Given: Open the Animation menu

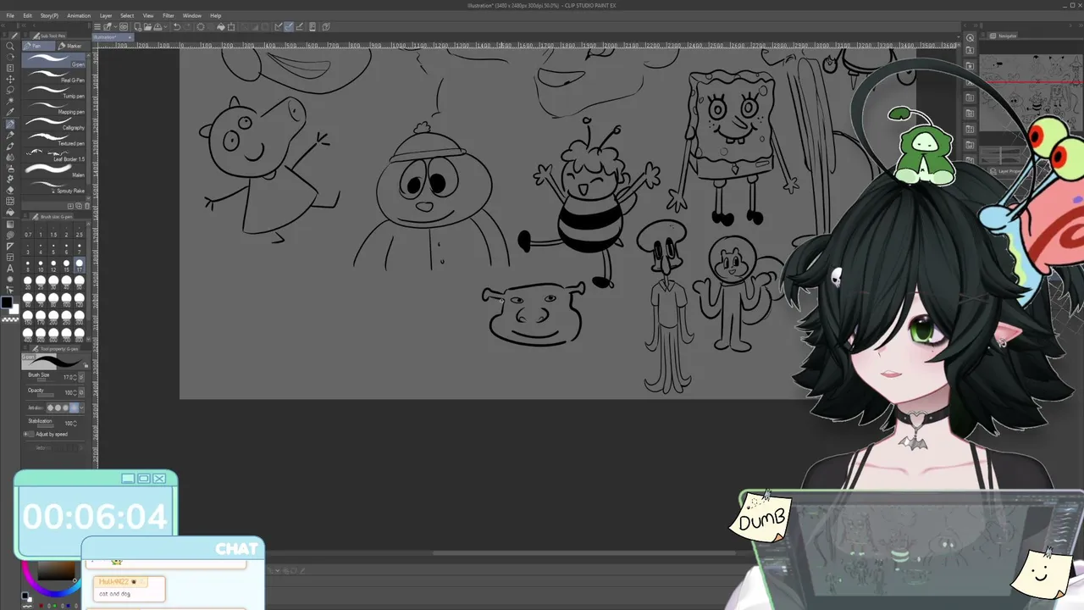Looking at the screenshot, I should pyautogui.click(x=79, y=15).
